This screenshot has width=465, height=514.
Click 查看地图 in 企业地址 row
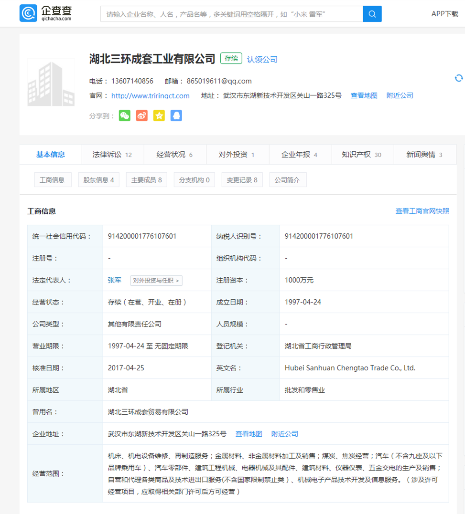[x=249, y=434]
